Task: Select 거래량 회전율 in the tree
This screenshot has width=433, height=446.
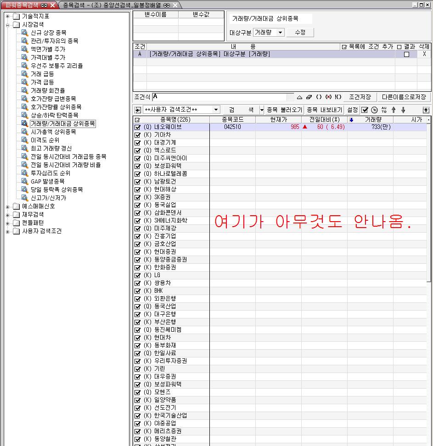Action: 47,90
